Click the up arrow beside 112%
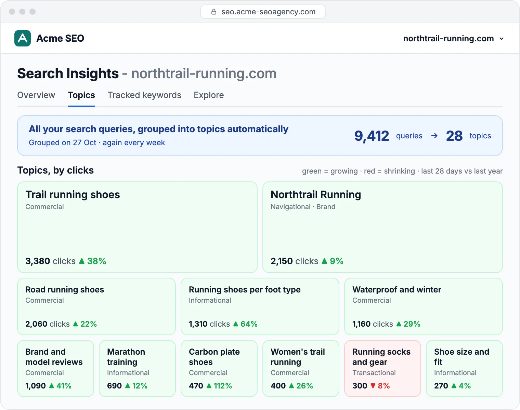 point(209,386)
